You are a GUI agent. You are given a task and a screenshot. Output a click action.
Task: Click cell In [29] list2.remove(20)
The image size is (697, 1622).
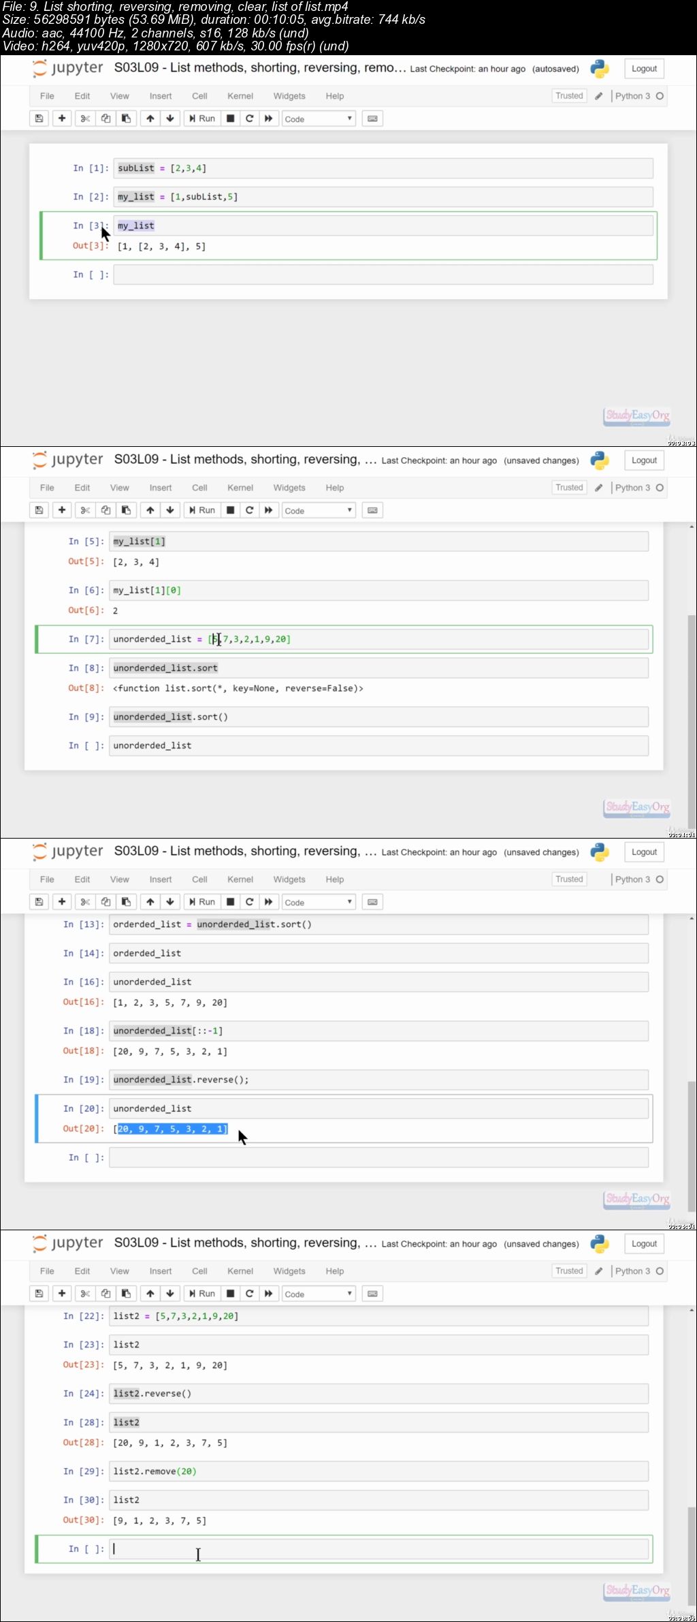(378, 1471)
